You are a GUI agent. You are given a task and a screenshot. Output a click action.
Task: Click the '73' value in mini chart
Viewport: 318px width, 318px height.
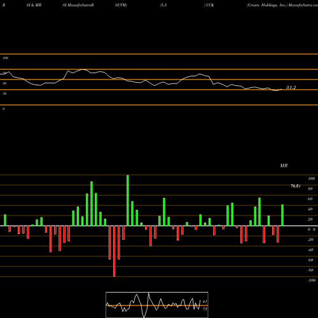point(205,309)
